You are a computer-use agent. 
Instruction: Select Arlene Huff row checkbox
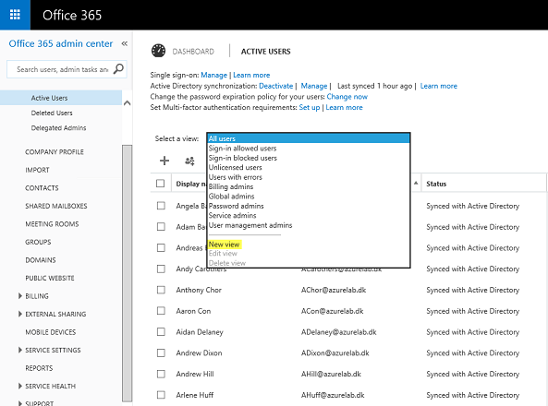tap(161, 395)
